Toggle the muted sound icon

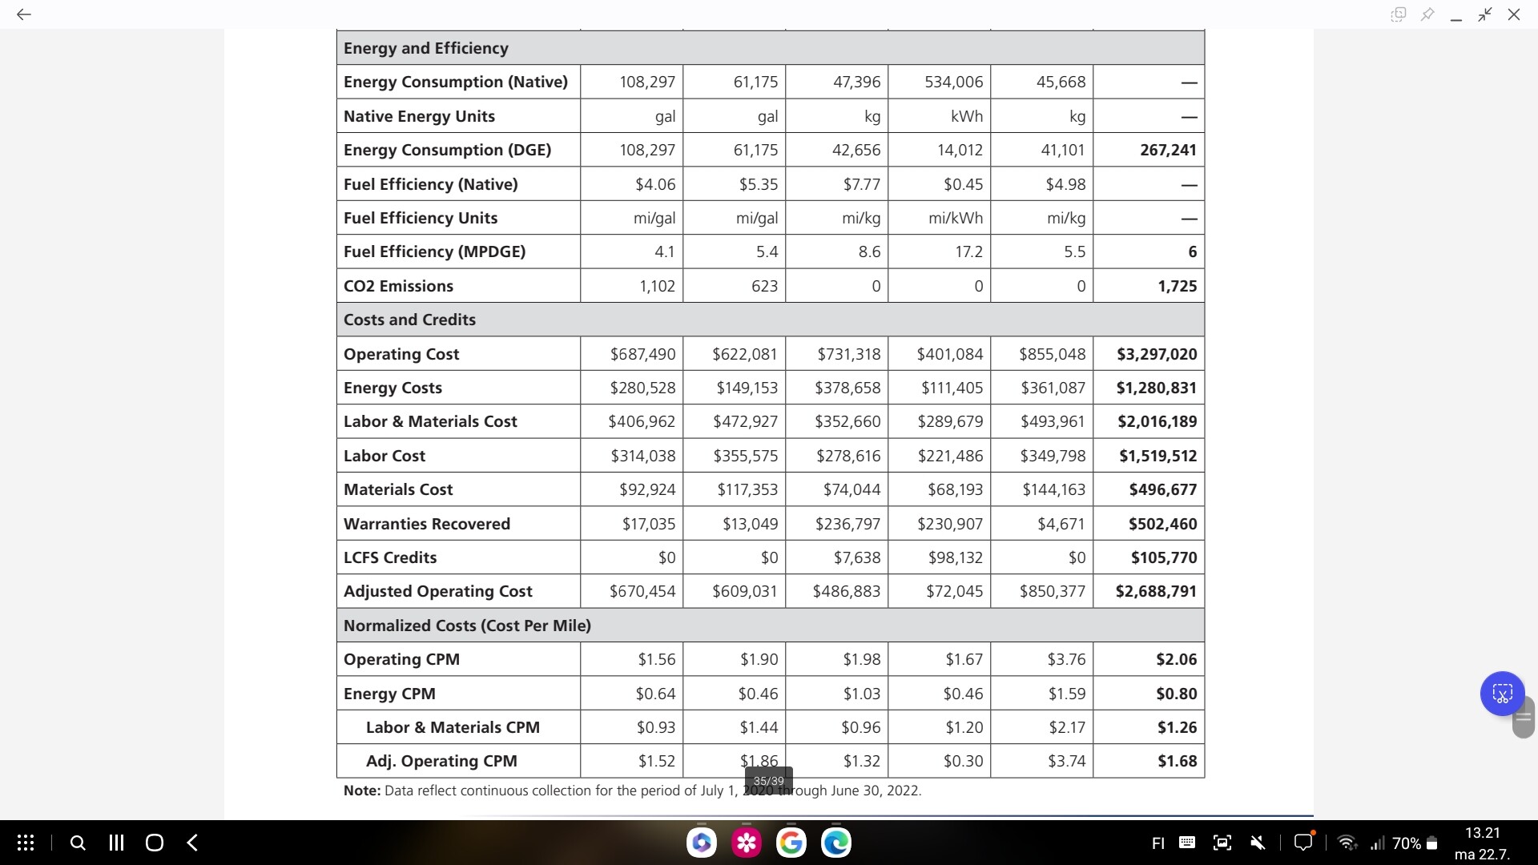coord(1258,843)
